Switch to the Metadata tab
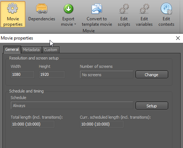 pyautogui.click(x=31, y=50)
